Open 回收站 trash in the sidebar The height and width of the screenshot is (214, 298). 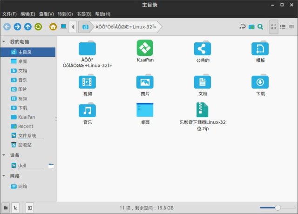28,145
